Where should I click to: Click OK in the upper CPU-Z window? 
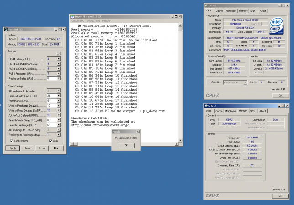point(280,96)
